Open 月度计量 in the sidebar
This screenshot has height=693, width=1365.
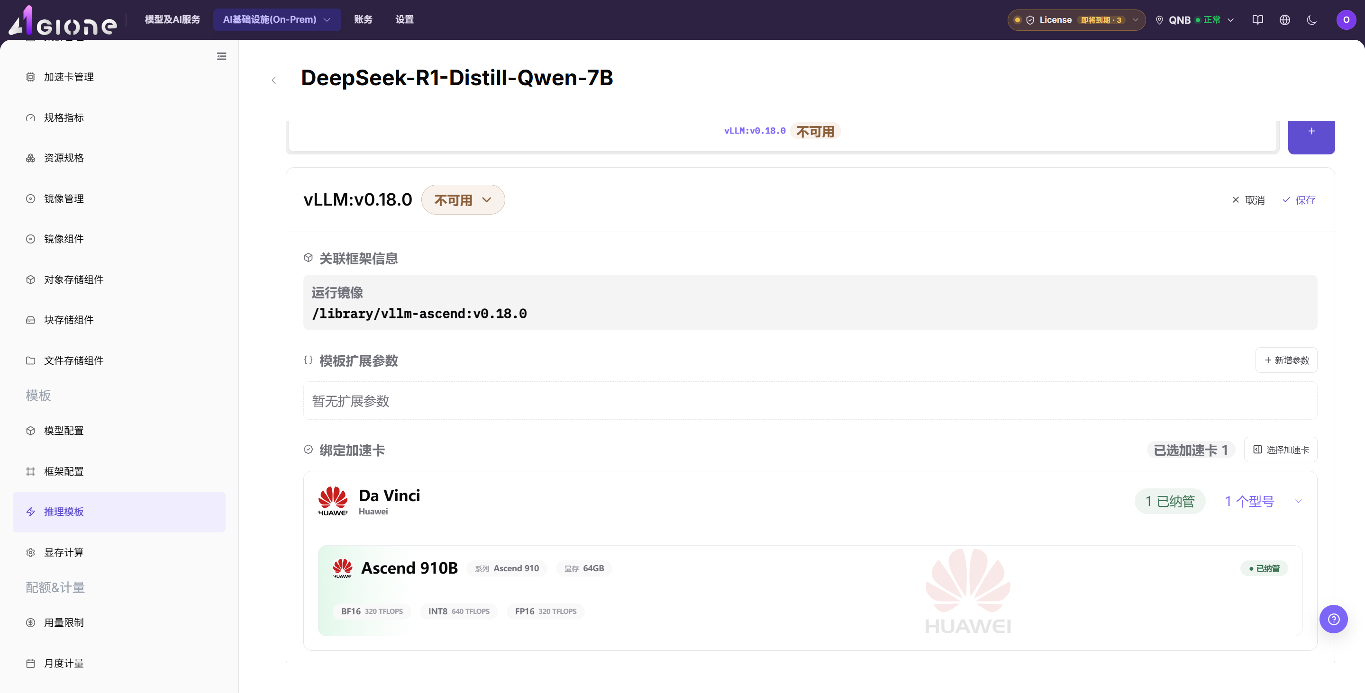tap(119, 663)
